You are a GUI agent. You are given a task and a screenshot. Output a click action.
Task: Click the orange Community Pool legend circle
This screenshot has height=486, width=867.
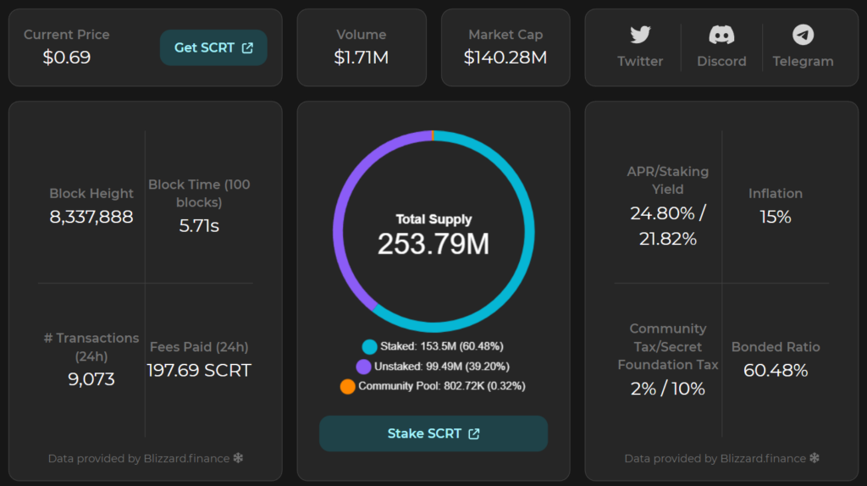(347, 386)
